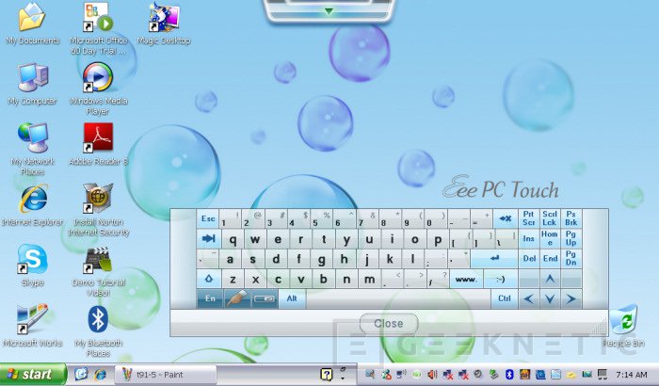Tap the Tab arrow key on the keyboard

[x=208, y=239]
